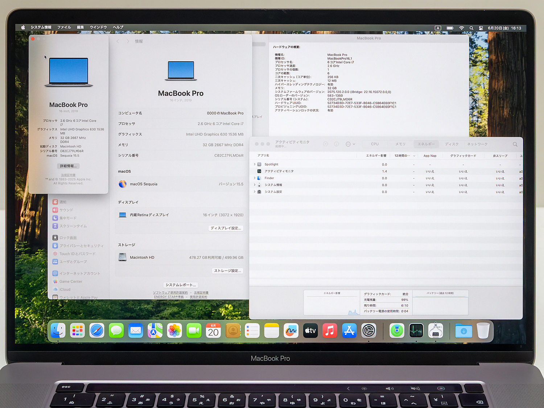The height and width of the screenshot is (408, 544).
Task: Open Photos app in the Dock
Action: (174, 330)
